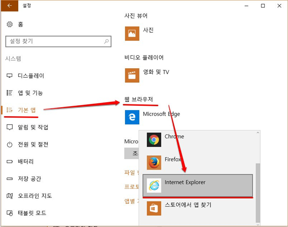Click the search magnifier icon
The width and height of the screenshot is (288, 227).
106,41
